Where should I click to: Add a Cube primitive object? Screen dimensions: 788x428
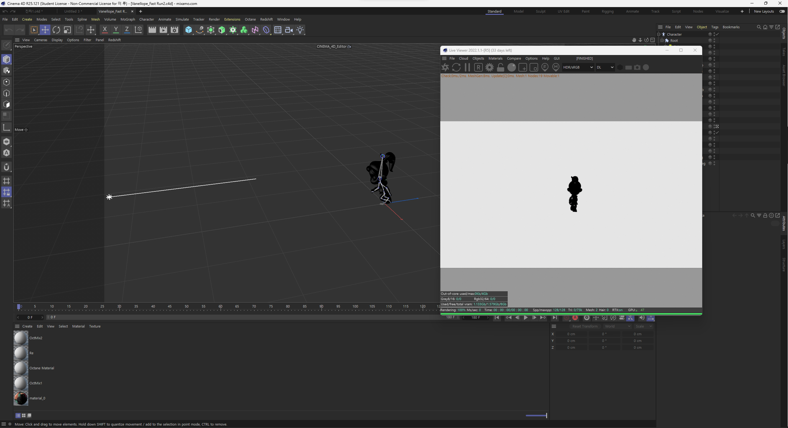pyautogui.click(x=189, y=30)
